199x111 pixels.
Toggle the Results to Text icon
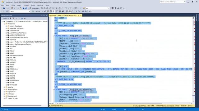click(x=67, y=11)
